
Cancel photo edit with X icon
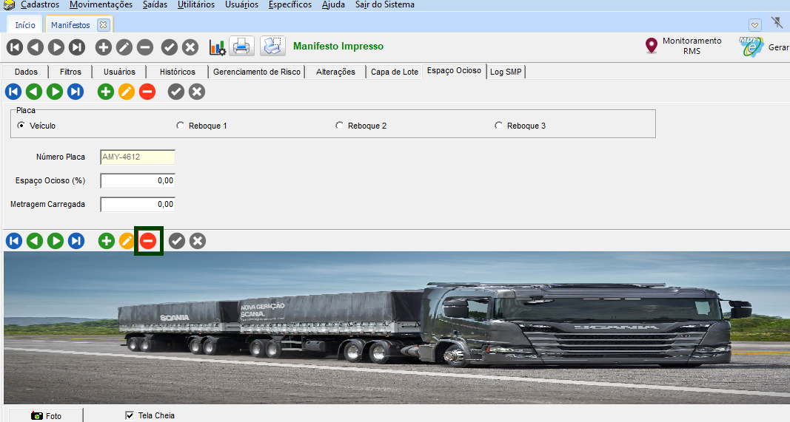(198, 241)
